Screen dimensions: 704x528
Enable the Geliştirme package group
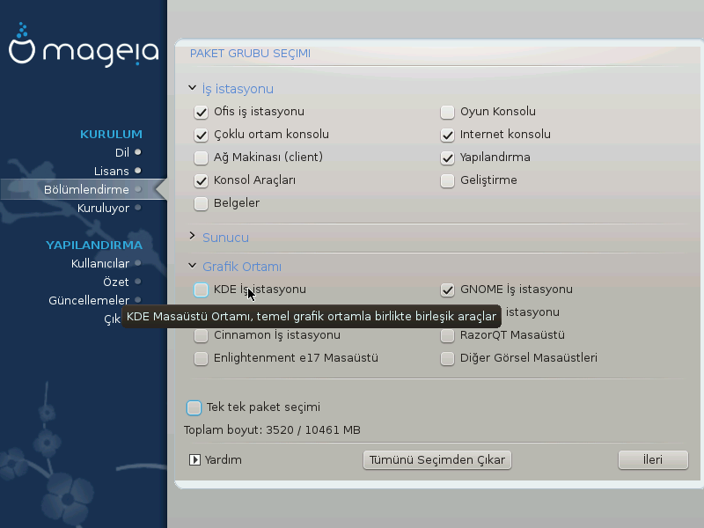(447, 180)
